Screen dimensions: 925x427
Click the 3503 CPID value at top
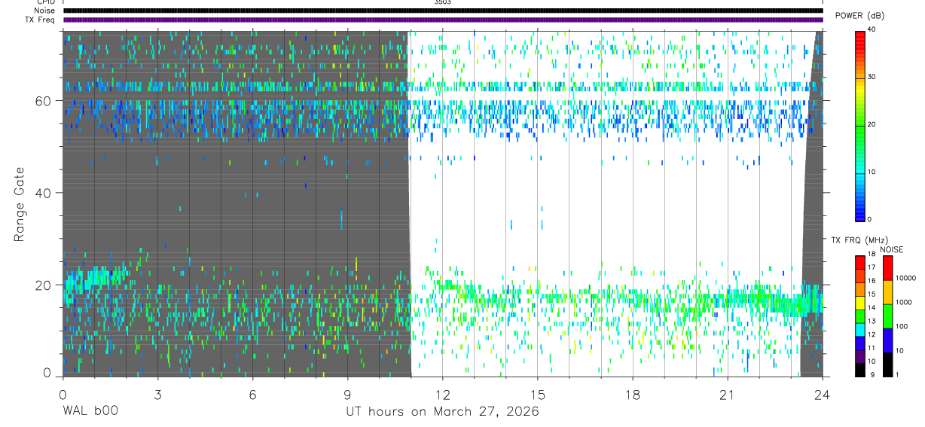point(442,2)
